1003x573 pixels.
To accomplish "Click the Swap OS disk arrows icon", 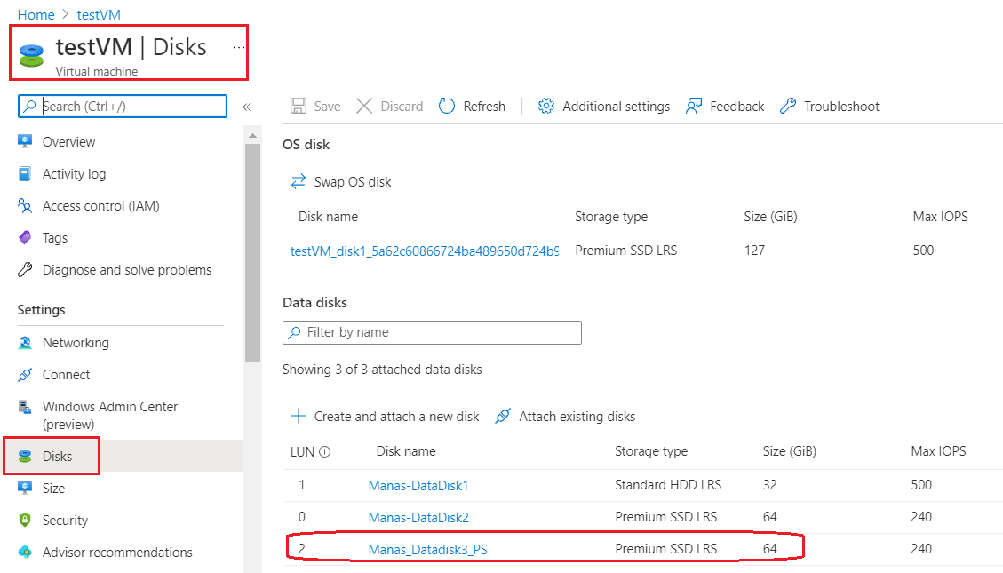I will (299, 181).
